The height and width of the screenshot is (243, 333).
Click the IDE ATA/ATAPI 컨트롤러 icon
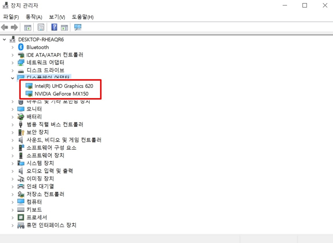point(21,55)
